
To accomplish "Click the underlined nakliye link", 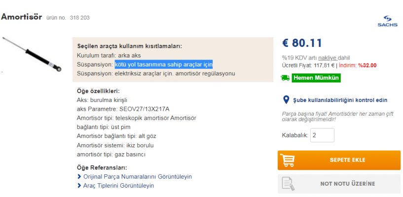I will tap(327, 58).
